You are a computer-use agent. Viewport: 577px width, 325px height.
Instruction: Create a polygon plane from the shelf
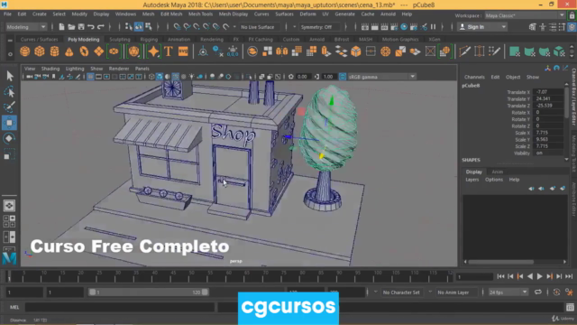[98, 51]
